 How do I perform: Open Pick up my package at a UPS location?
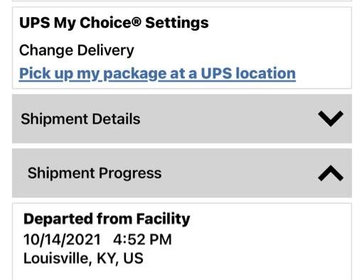(x=157, y=74)
